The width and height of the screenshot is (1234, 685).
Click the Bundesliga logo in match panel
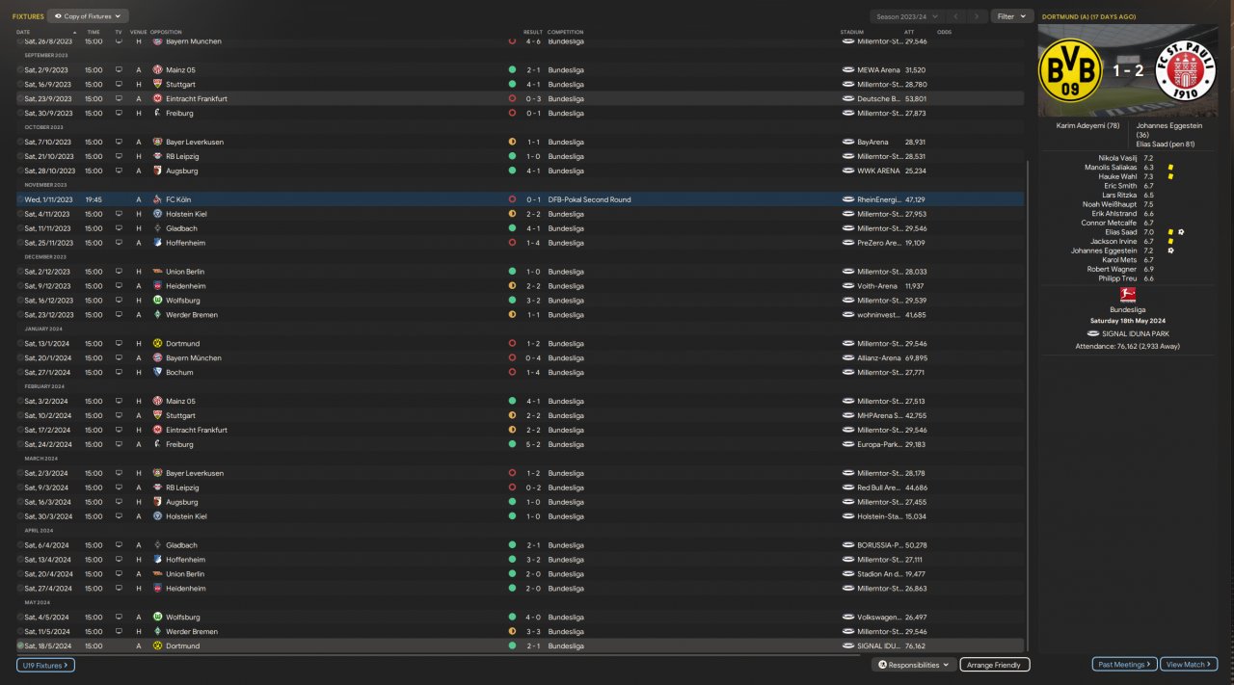tap(1127, 295)
